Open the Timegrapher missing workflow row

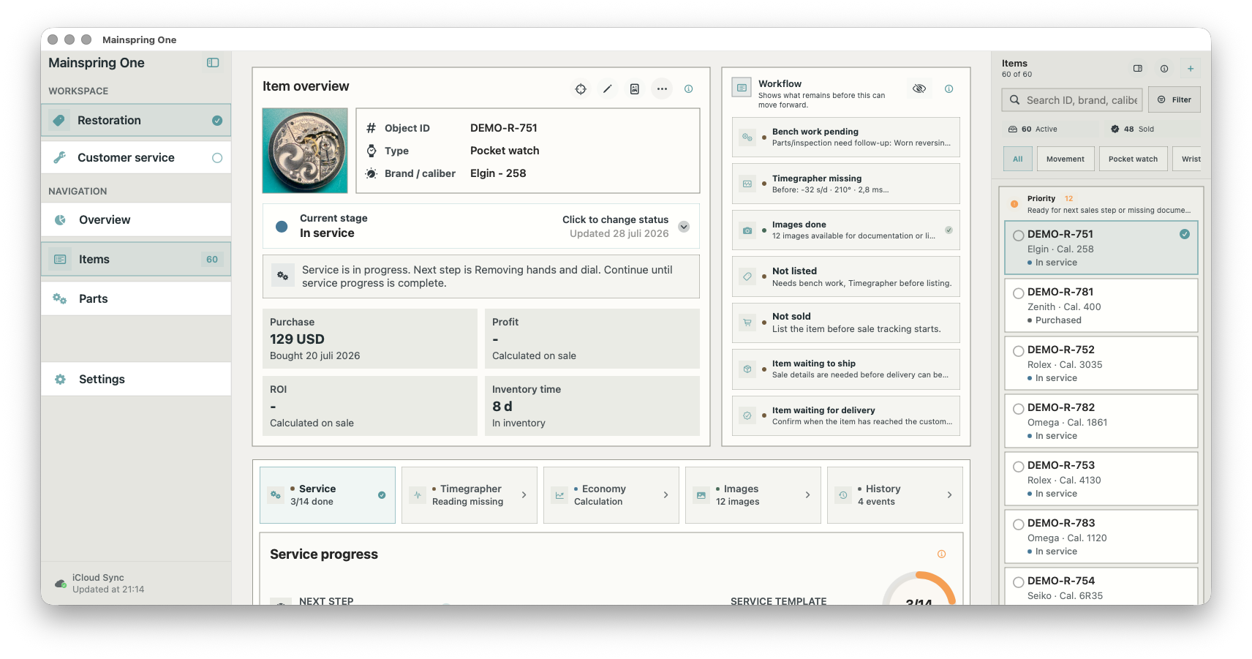(846, 184)
